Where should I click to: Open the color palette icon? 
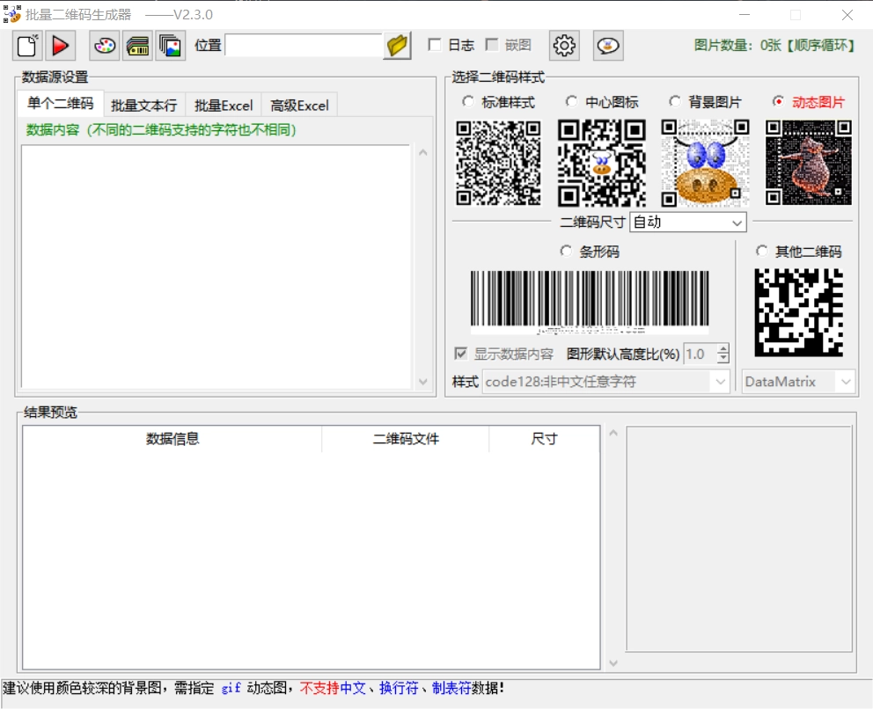coord(104,46)
